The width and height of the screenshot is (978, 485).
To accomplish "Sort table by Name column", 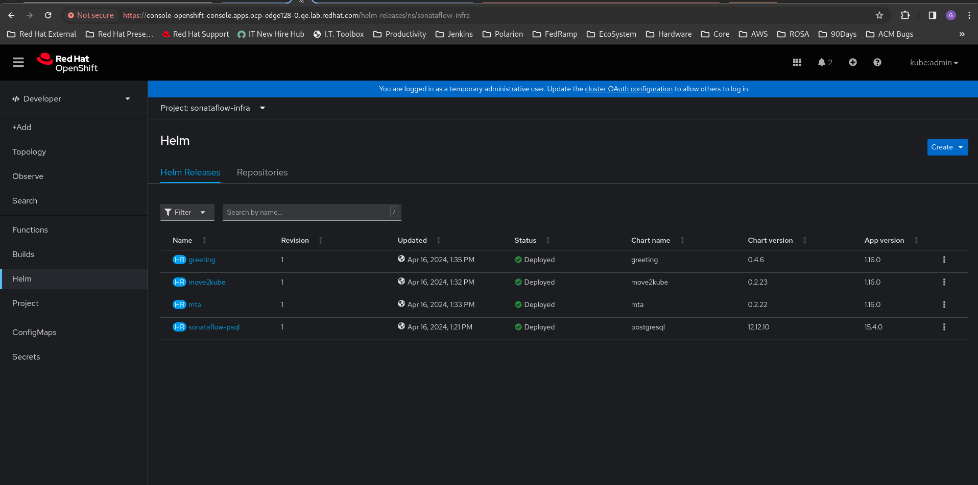I will [x=189, y=240].
